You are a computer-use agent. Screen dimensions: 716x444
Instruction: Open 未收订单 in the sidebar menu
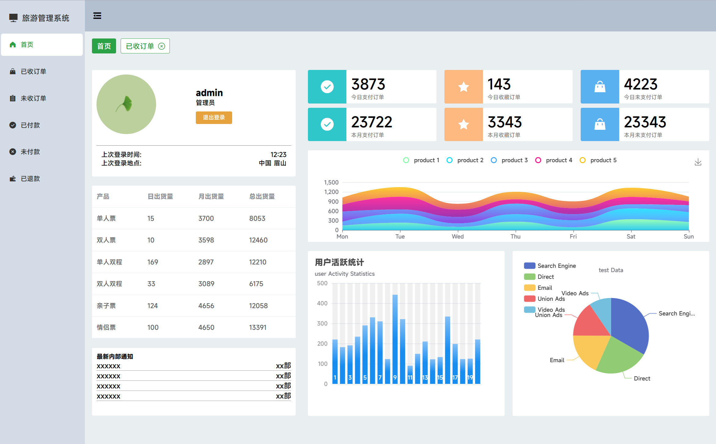(x=42, y=98)
